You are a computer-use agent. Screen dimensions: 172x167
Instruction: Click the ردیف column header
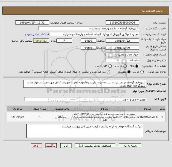162,109
